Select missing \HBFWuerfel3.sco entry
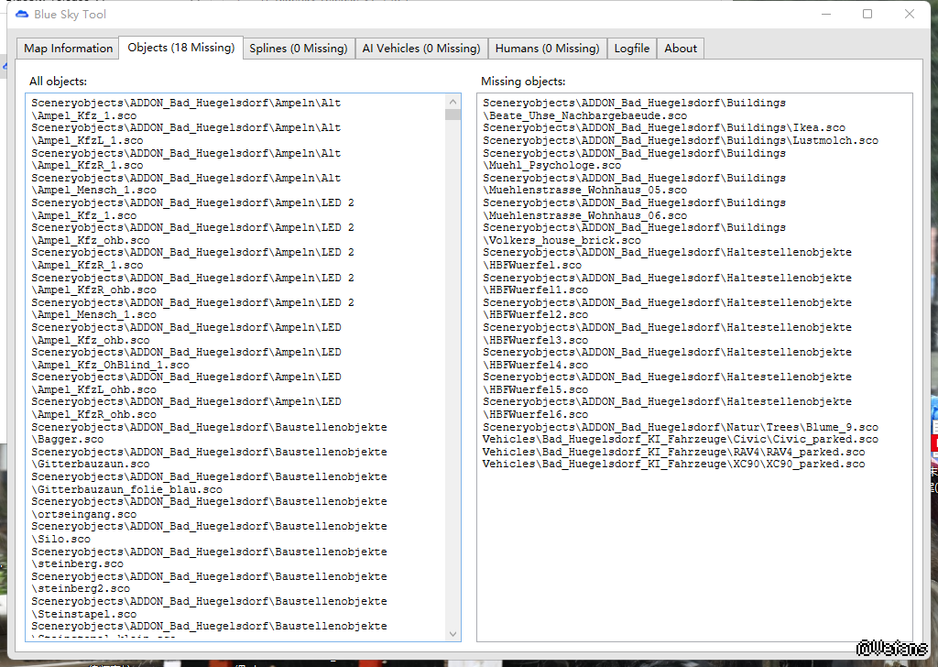Screen dimensions: 938x667 point(667,333)
